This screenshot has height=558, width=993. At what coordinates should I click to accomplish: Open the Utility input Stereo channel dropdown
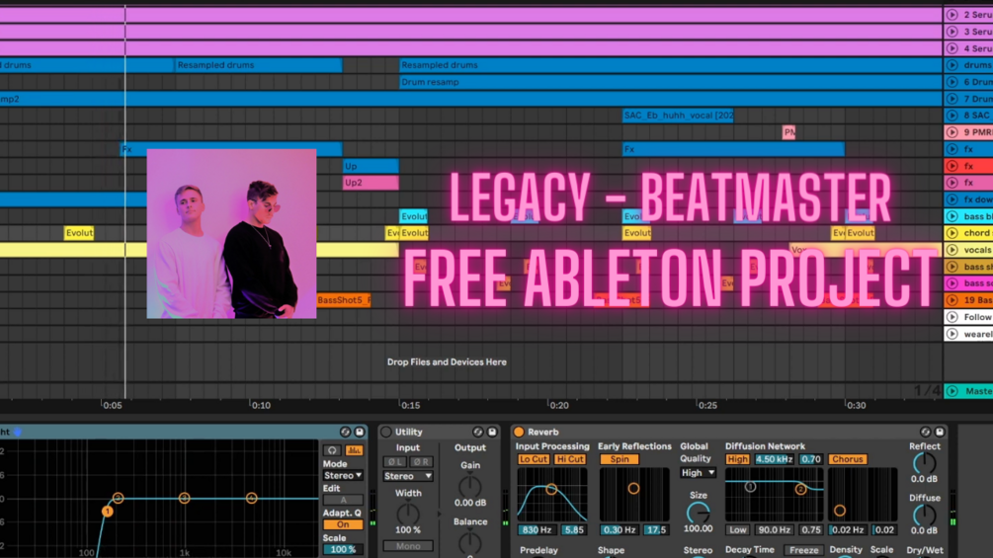click(408, 476)
